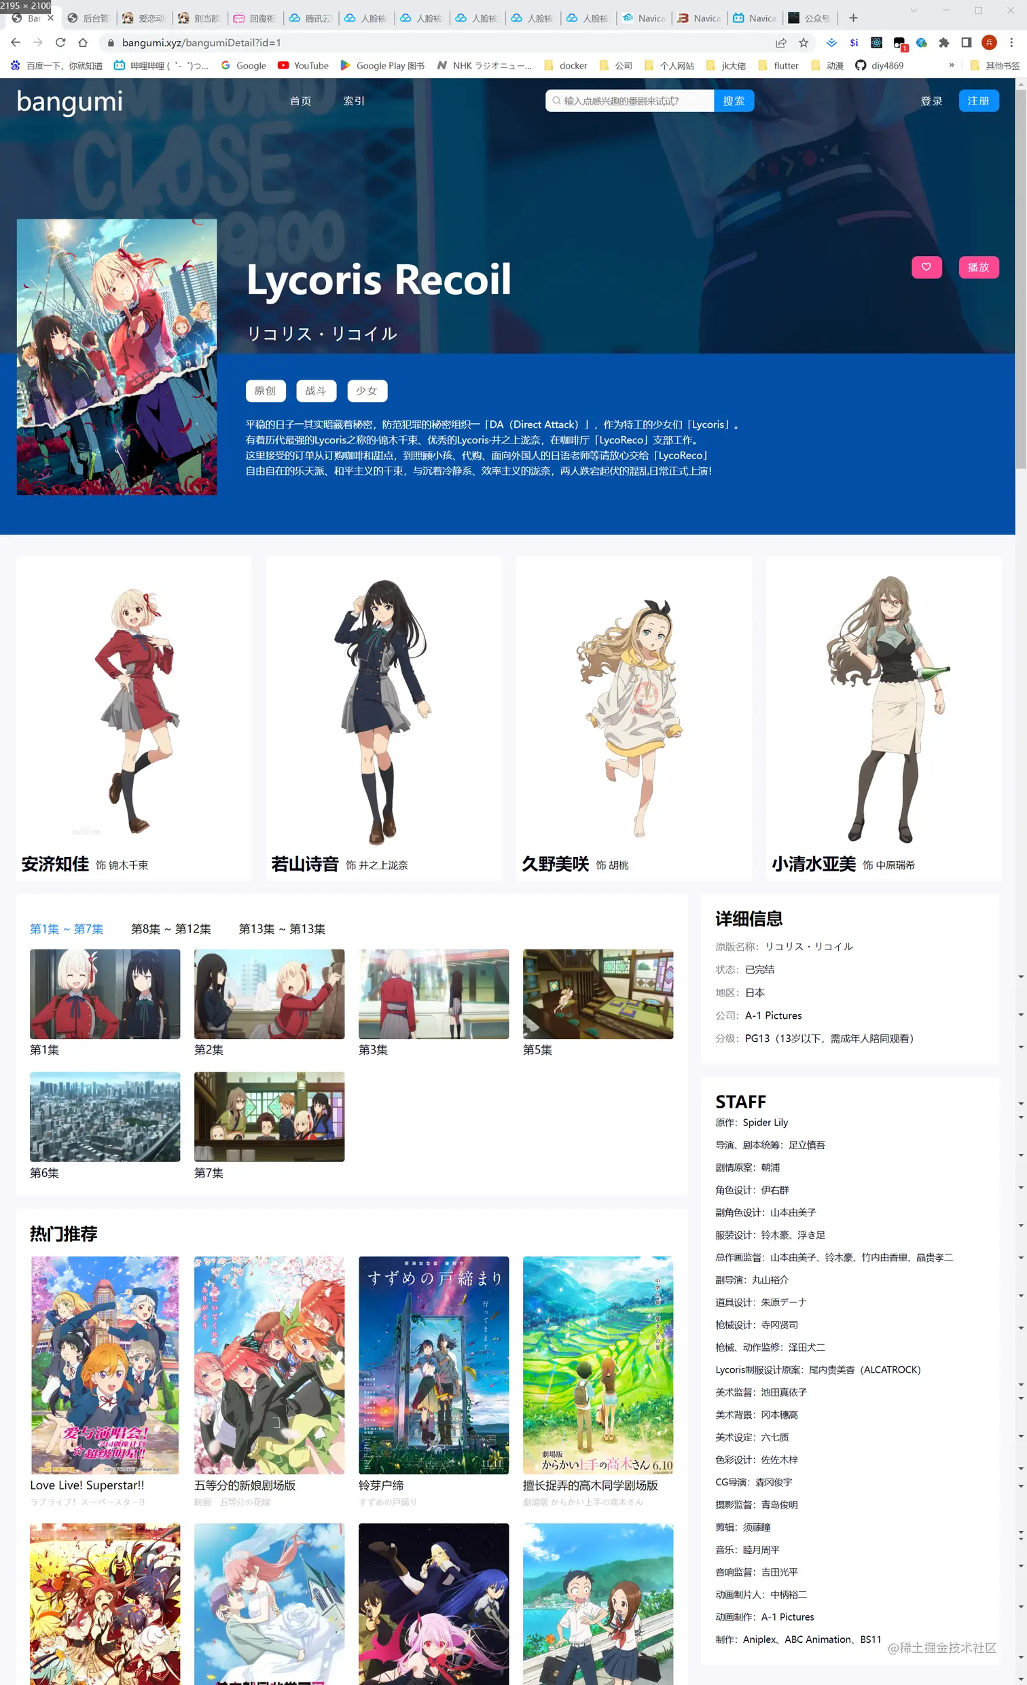Open the 第1集 episode thumbnail
This screenshot has width=1027, height=1685.
click(x=105, y=994)
